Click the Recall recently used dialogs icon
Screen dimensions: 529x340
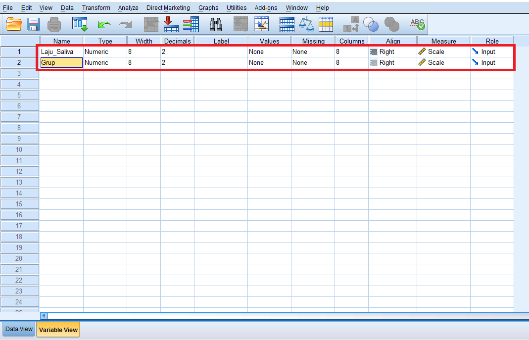pos(80,24)
